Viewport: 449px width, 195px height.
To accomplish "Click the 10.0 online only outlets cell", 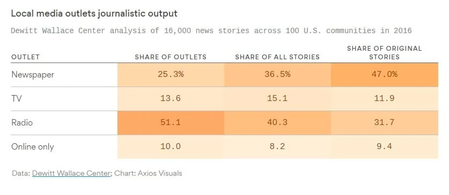I will (171, 147).
